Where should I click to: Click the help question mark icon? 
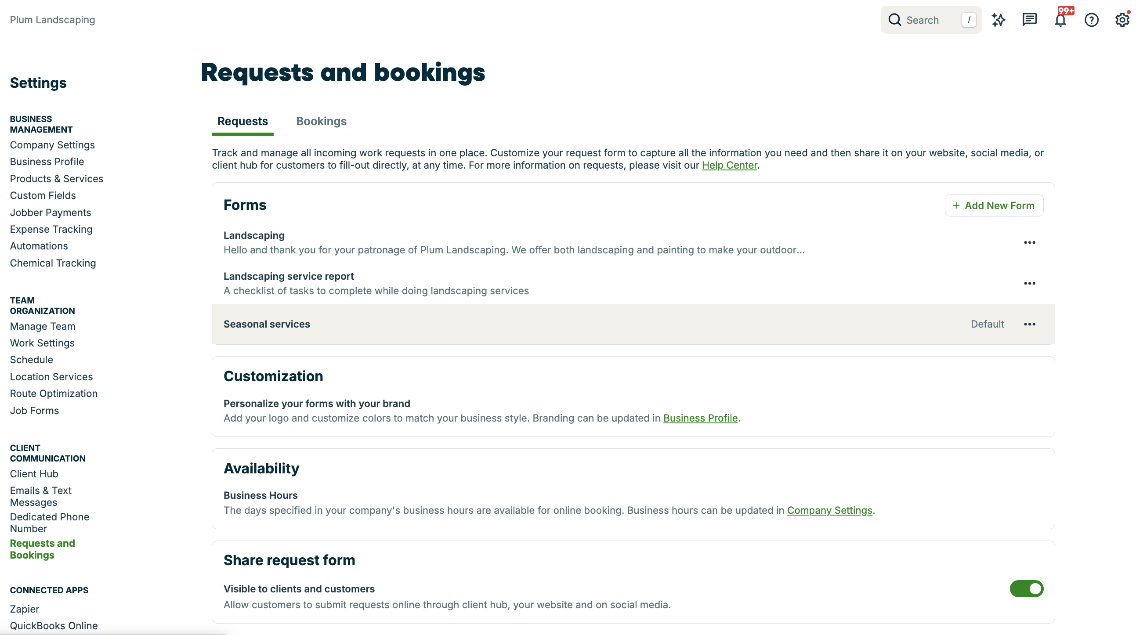(x=1092, y=19)
